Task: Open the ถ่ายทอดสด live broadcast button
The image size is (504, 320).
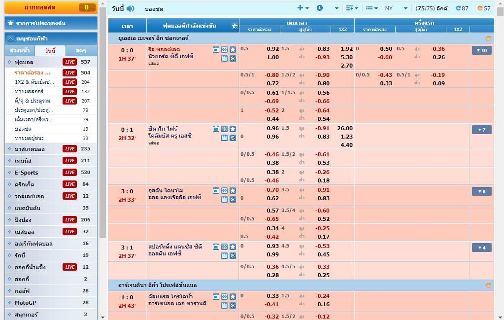Action: (51, 7)
